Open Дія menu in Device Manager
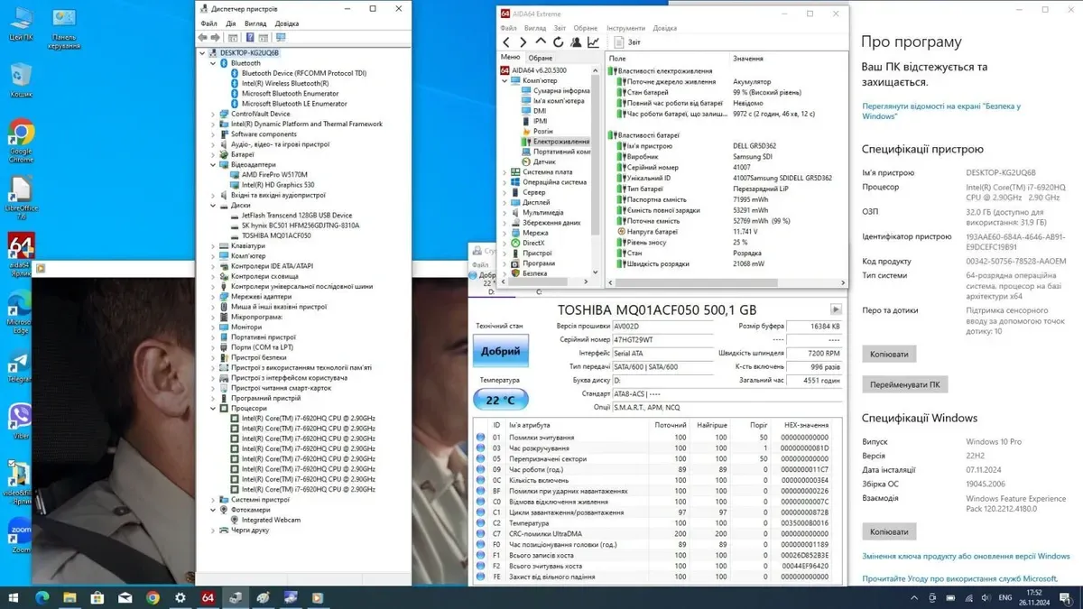This screenshot has width=1083, height=609. coord(231,23)
